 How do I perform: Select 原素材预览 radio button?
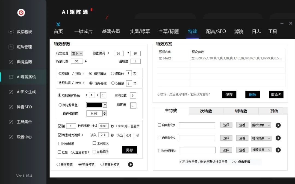102,164
